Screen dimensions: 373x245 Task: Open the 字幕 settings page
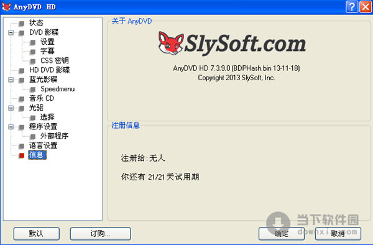click(x=47, y=51)
